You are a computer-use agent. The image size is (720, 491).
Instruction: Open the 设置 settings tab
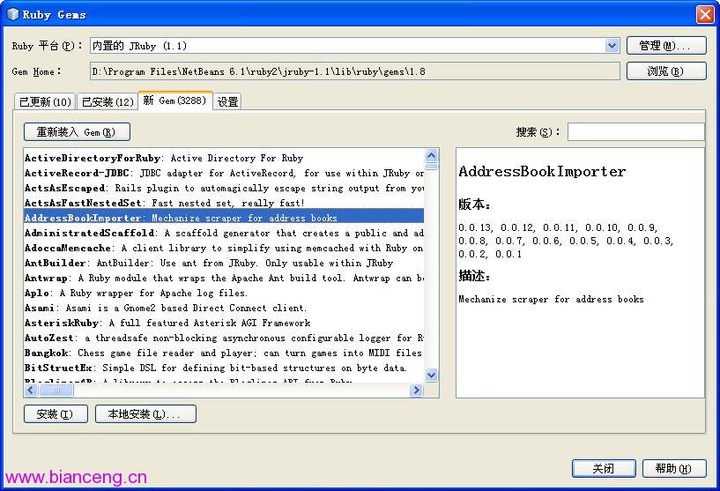pyautogui.click(x=227, y=101)
